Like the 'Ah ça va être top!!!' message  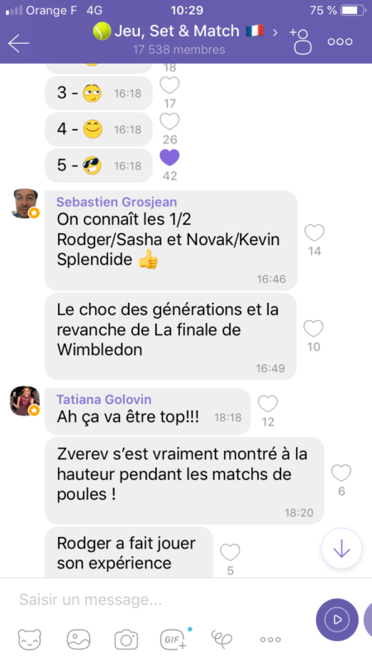[268, 404]
